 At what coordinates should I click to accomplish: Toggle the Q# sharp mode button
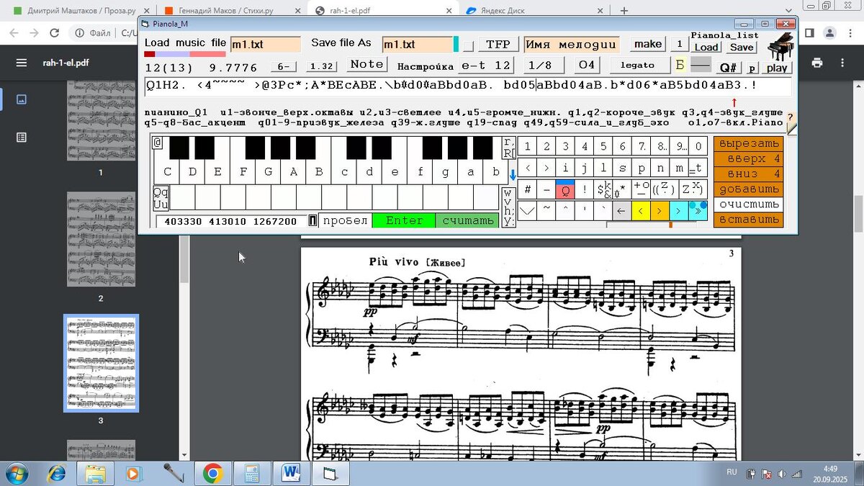point(728,67)
